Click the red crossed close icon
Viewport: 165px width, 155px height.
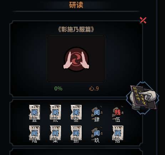click(143, 20)
